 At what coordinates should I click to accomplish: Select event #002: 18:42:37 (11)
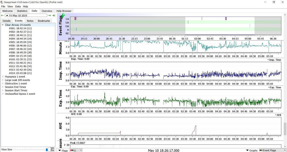[20, 32]
